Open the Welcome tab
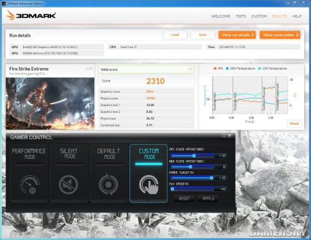The width and height of the screenshot is (311, 240). click(221, 16)
